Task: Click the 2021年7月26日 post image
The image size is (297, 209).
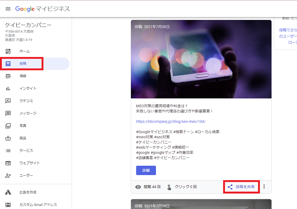Action: pos(201,204)
